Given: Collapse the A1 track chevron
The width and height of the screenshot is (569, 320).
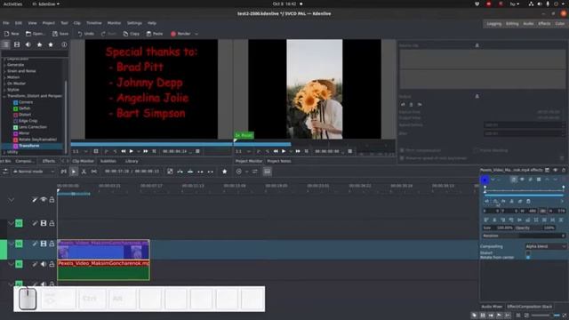Looking at the screenshot, I should (x=11, y=264).
